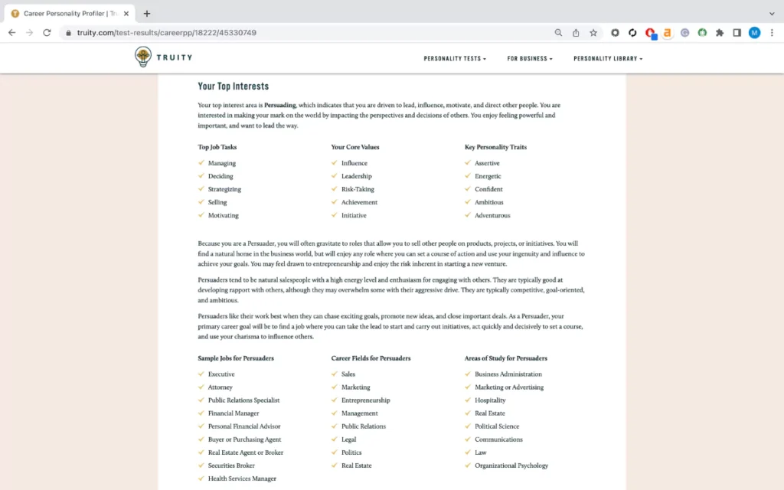Share this page using the share icon
The width and height of the screenshot is (784, 490).
pos(576,32)
